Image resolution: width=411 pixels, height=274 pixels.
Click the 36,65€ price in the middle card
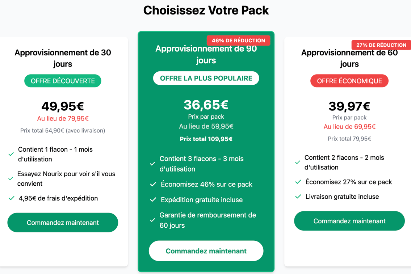coord(206,105)
